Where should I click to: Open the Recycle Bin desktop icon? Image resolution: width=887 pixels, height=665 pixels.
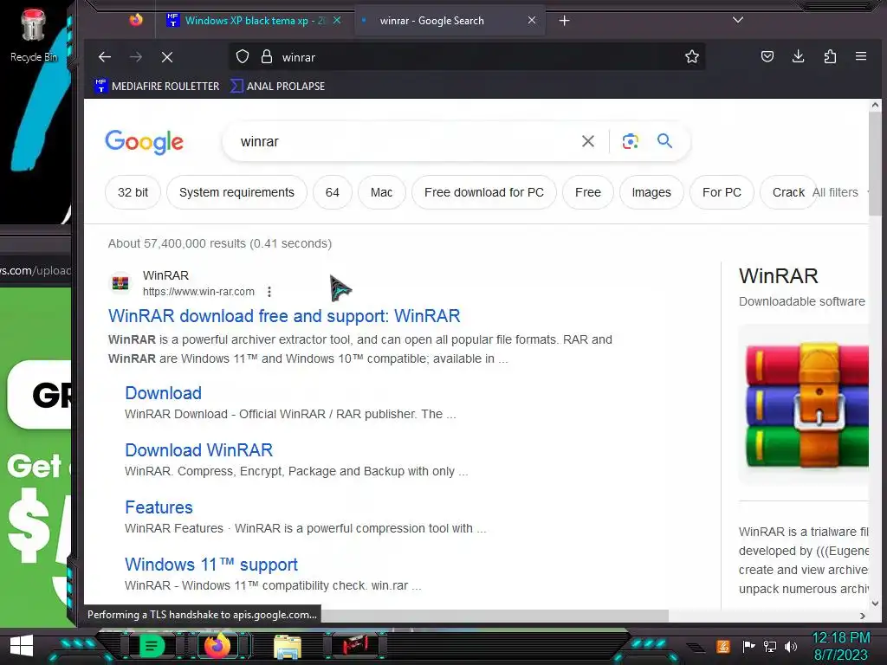pyautogui.click(x=33, y=35)
